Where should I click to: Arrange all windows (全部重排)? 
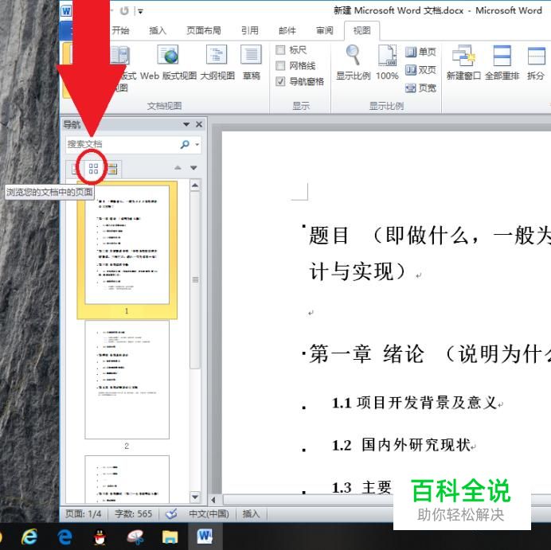click(x=502, y=63)
